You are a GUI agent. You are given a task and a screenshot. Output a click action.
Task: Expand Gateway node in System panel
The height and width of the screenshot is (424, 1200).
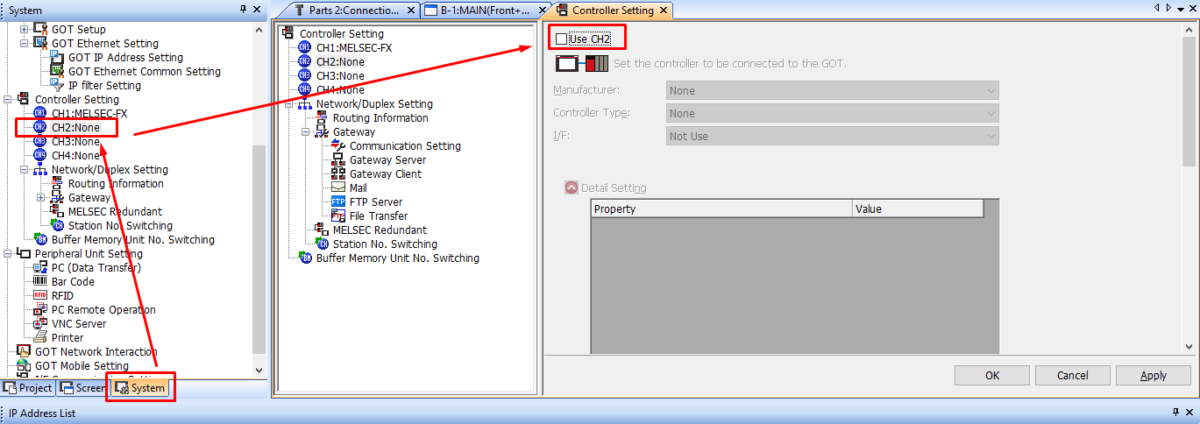click(41, 198)
